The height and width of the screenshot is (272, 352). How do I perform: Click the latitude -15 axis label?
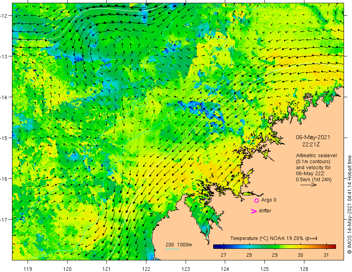point(4,138)
